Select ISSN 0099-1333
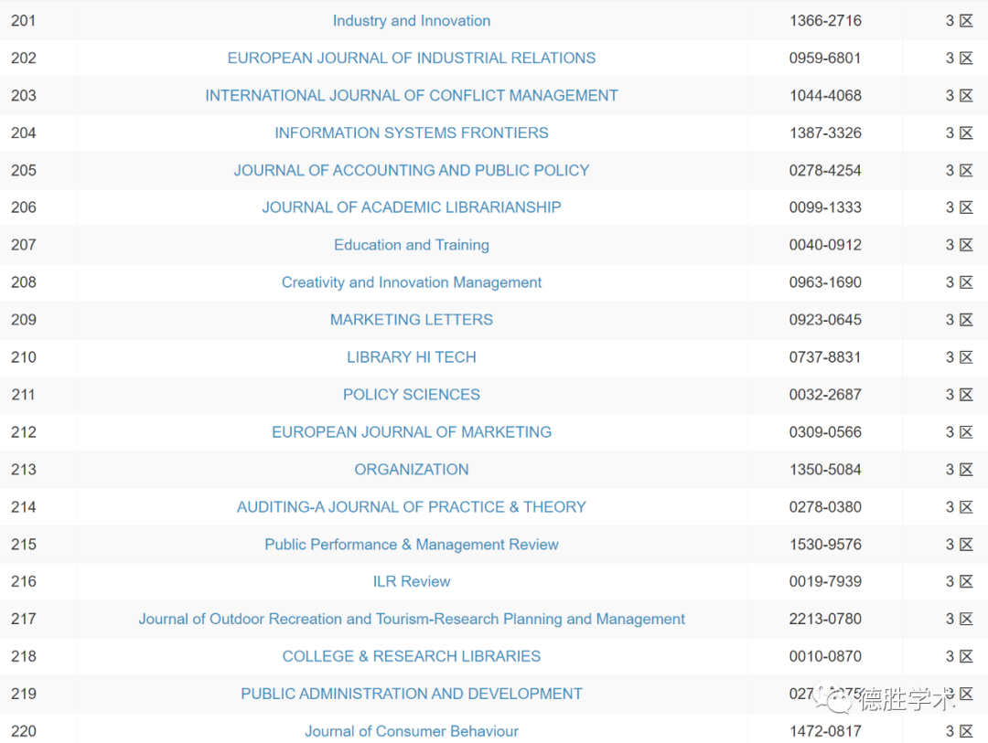Viewport: 988px width, 743px height. point(825,207)
